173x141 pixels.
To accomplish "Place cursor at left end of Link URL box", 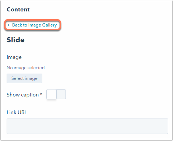I will 9,126.
